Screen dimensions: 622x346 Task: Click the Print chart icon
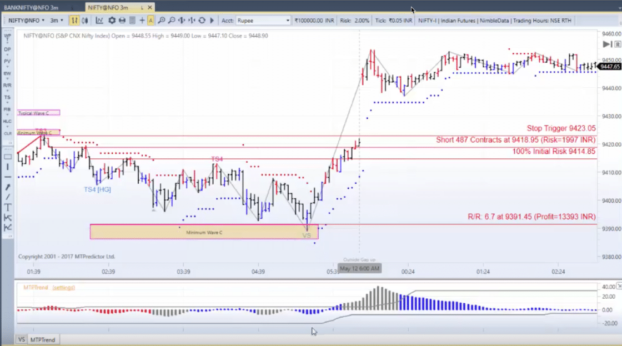[x=122, y=20]
